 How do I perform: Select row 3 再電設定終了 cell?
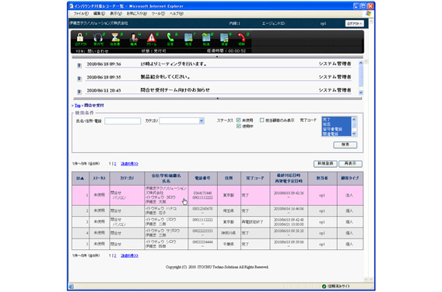pyautogui.click(x=255, y=222)
